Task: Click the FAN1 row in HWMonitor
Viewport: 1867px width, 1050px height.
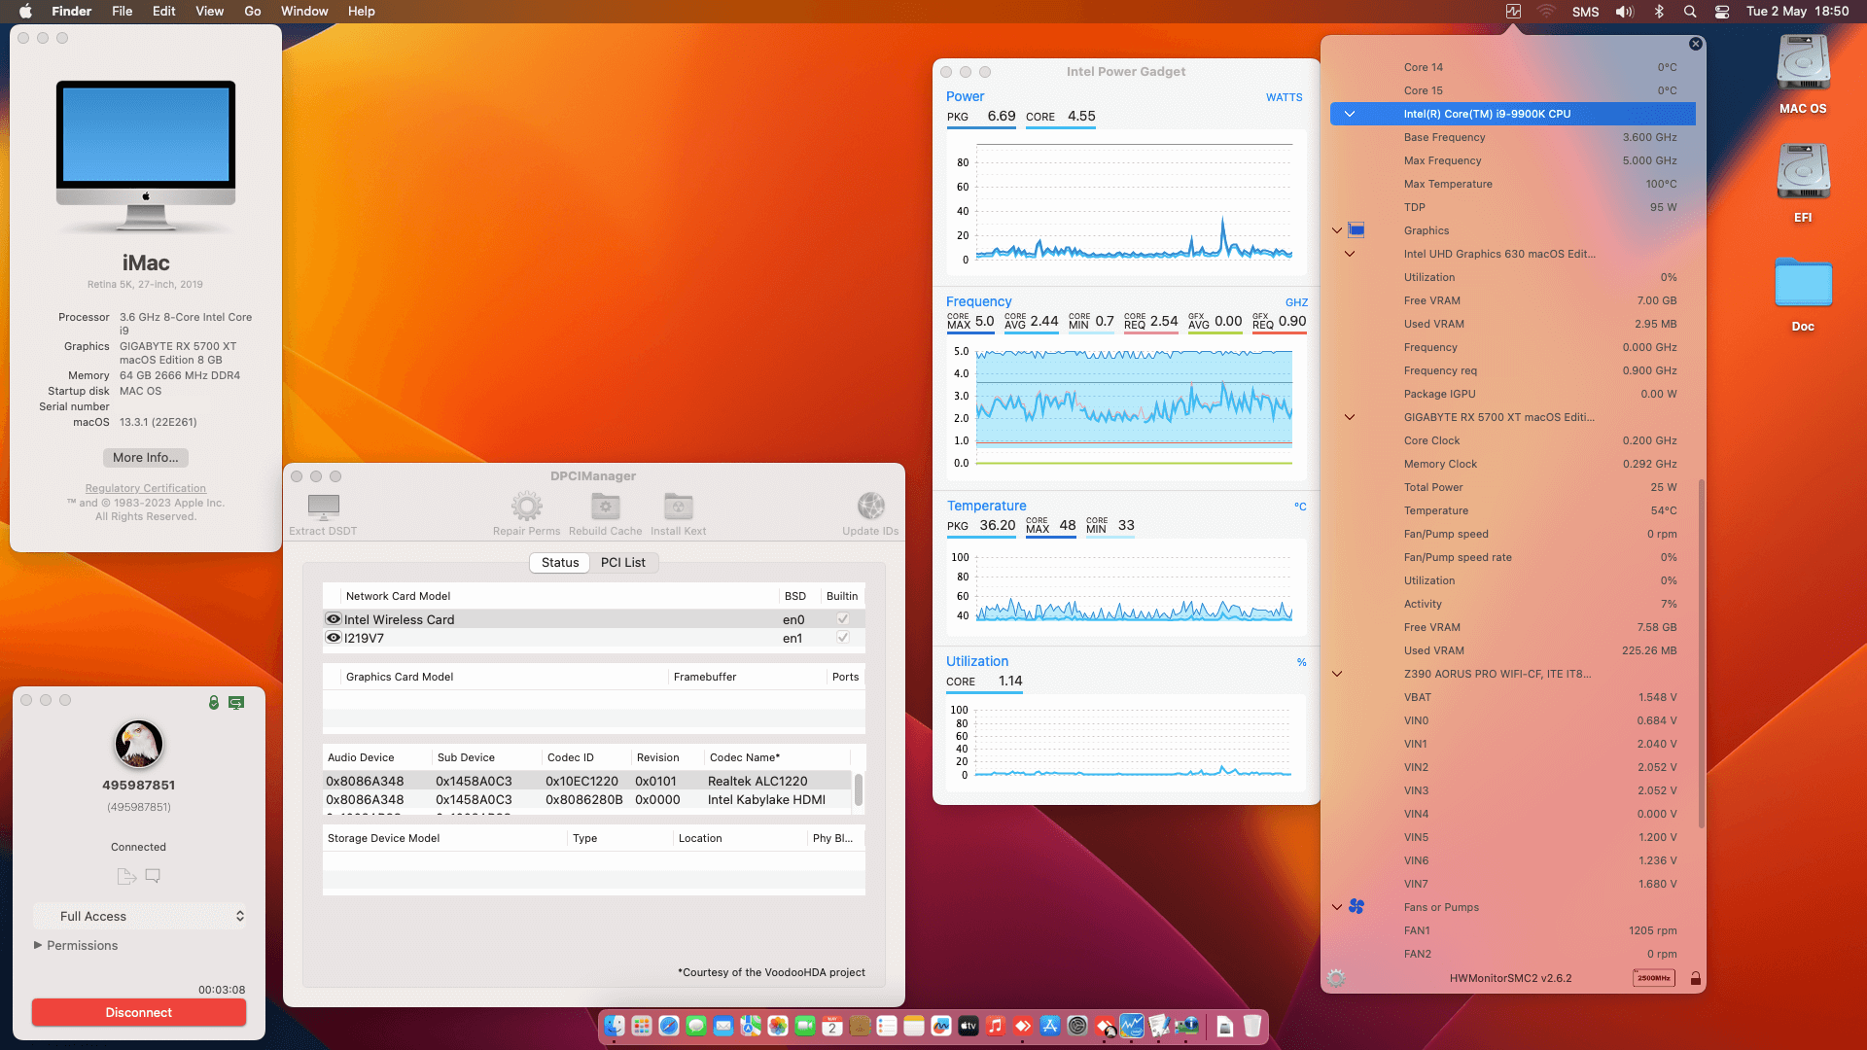Action: tap(1513, 930)
